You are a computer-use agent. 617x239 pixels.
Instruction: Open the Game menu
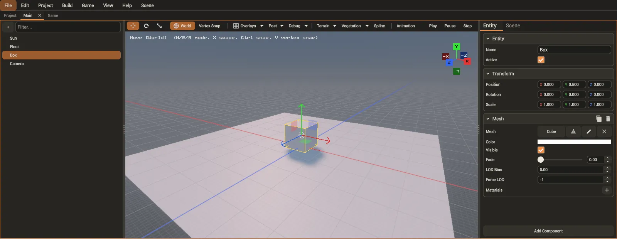pos(88,5)
